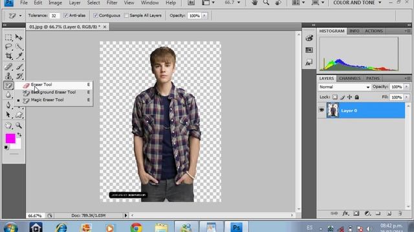Reset default foreground and background colors
The width and height of the screenshot is (414, 232).
pyautogui.click(x=6, y=148)
